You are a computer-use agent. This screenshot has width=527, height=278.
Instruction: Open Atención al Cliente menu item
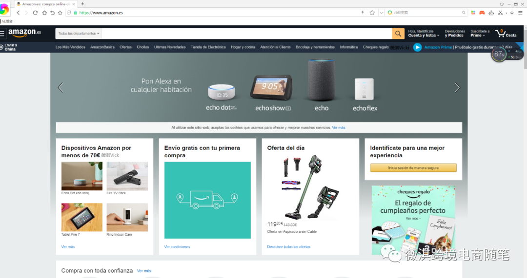[x=275, y=47]
